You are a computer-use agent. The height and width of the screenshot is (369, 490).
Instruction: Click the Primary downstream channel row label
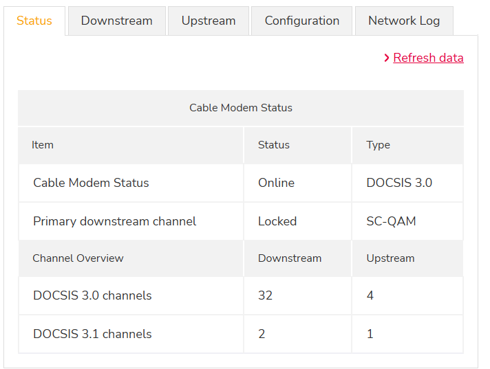click(115, 221)
